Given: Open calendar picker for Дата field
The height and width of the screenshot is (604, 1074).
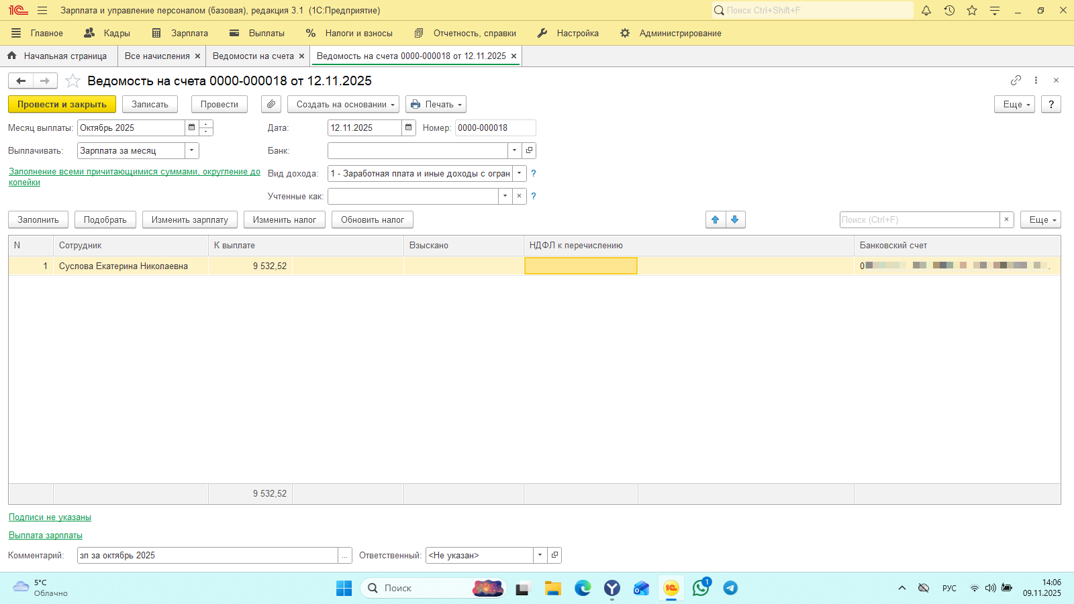Looking at the screenshot, I should point(408,128).
